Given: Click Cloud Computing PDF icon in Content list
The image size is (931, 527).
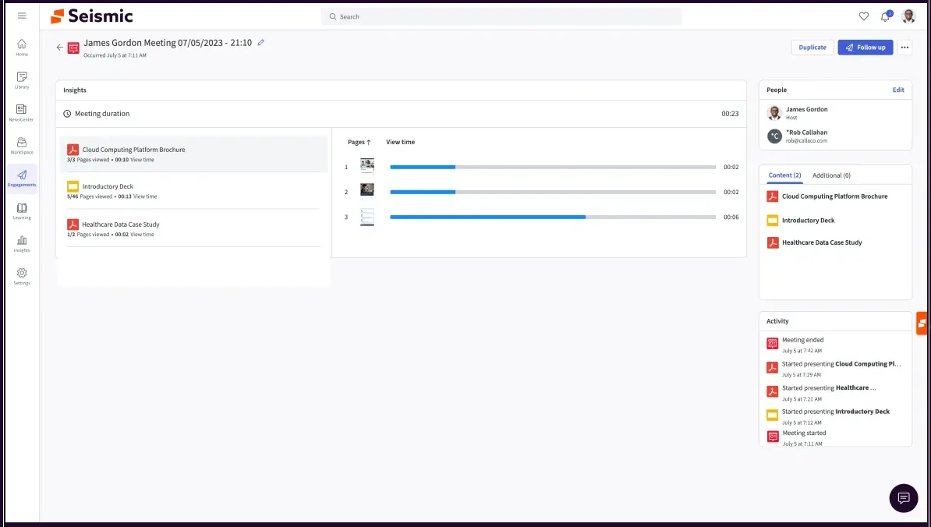Looking at the screenshot, I should coord(773,196).
